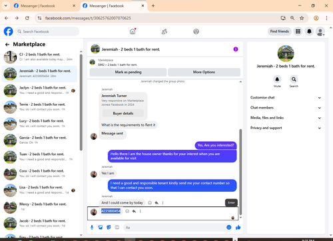Reload the page
Image resolution: width=333 pixels, height=241 pixels.
click(27, 18)
